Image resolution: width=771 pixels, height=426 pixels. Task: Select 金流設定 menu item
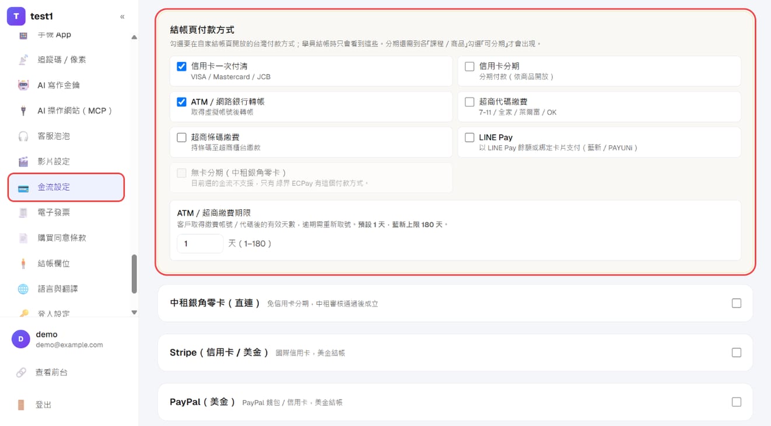[x=66, y=187]
